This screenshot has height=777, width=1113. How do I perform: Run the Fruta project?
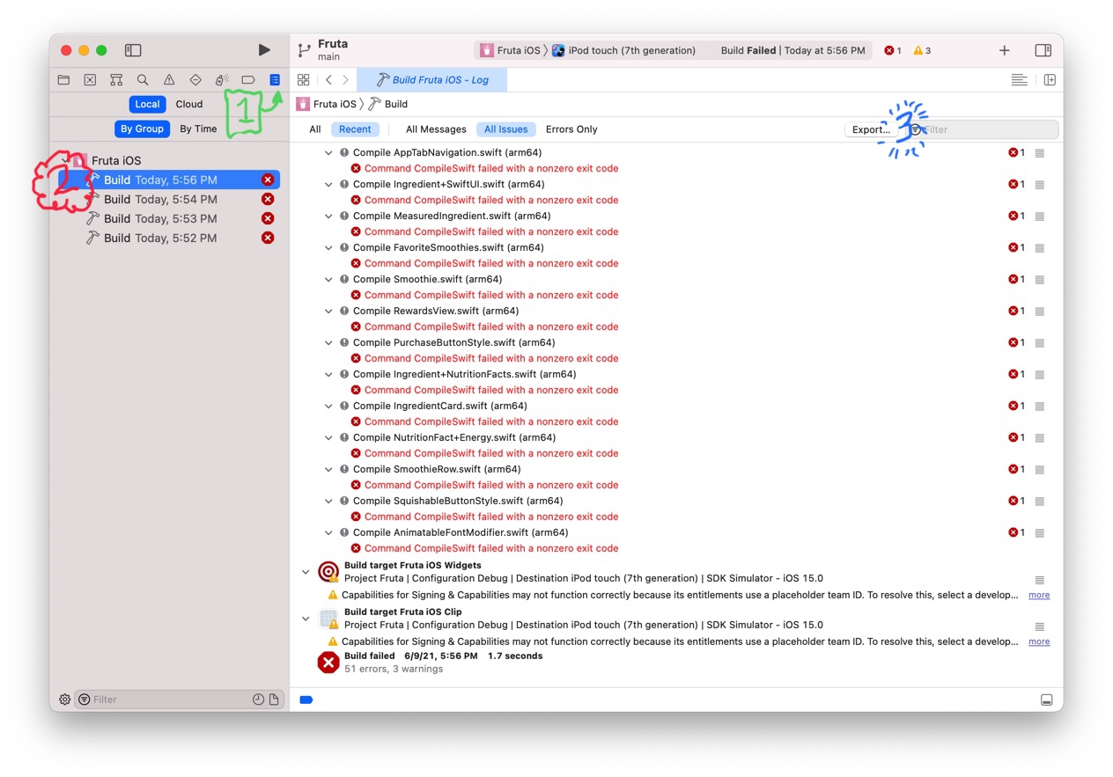[x=264, y=50]
